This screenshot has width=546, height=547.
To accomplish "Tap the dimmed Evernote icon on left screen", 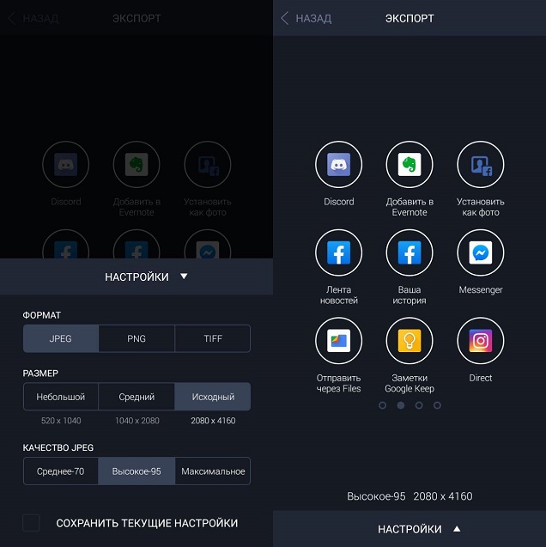I will click(x=136, y=164).
